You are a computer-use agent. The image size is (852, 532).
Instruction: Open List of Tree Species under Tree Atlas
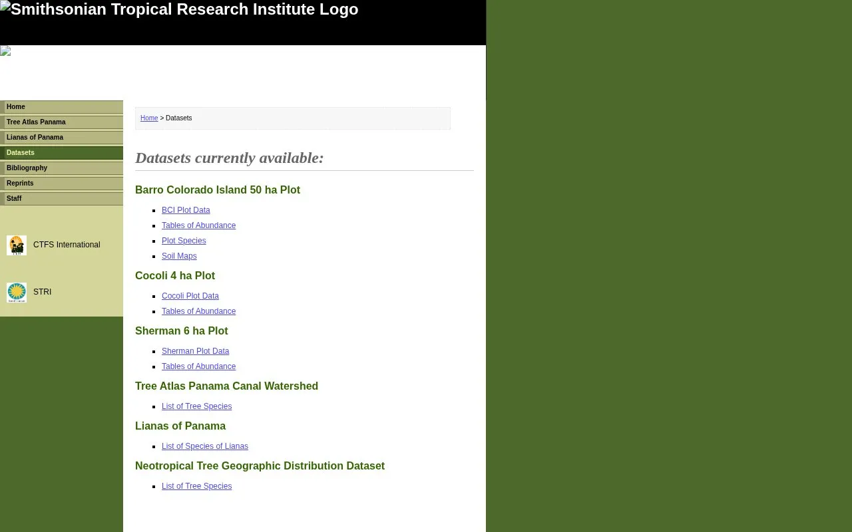pos(196,406)
